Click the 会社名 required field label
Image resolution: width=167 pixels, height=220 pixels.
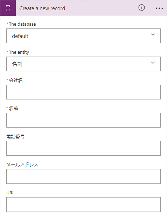tap(15, 80)
